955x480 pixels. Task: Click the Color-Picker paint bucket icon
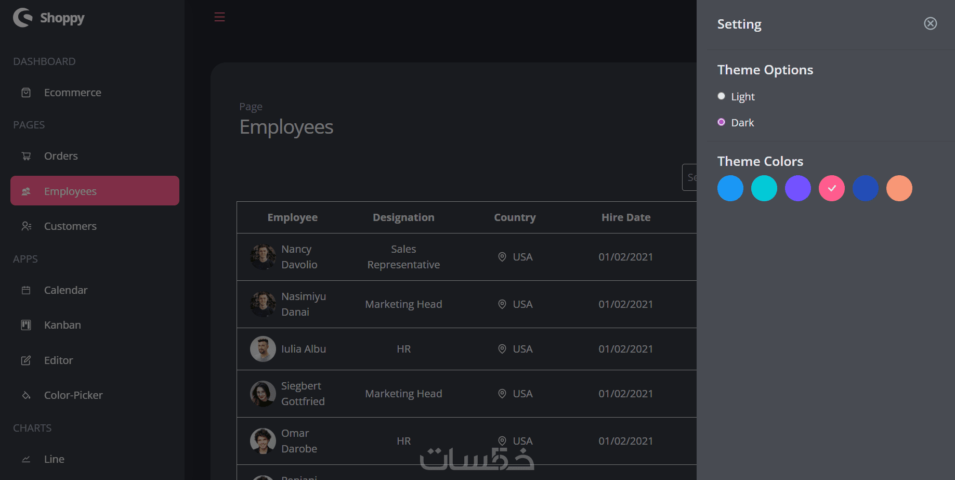[x=26, y=395]
